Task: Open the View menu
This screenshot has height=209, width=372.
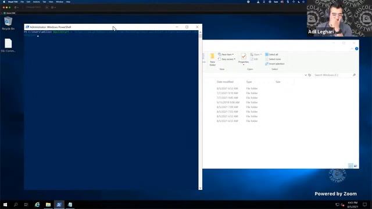Action: (x=51, y=2)
